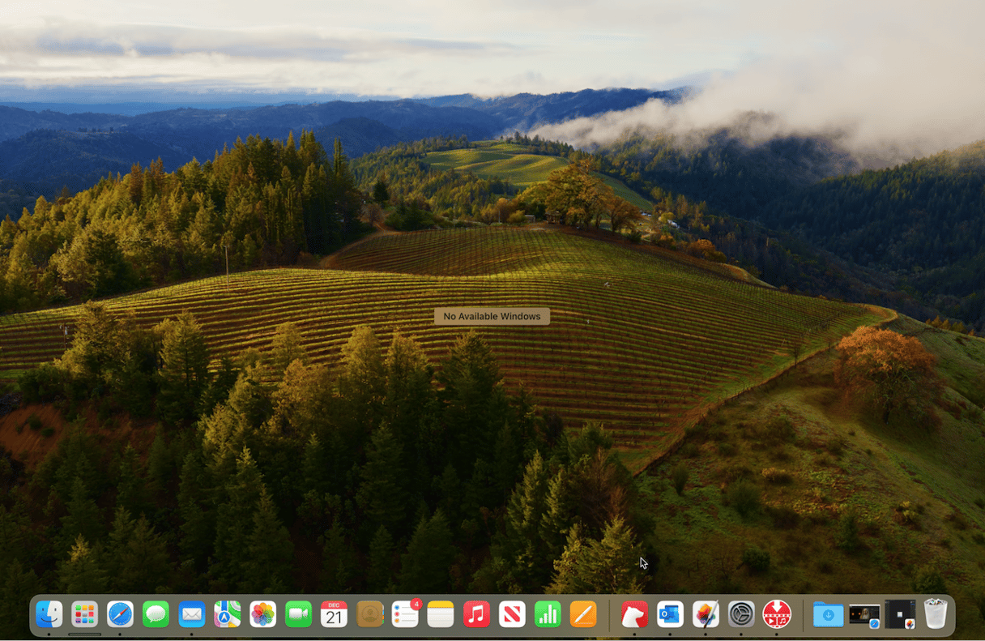
Task: Launch Safari browser from the Dock
Action: [120, 614]
